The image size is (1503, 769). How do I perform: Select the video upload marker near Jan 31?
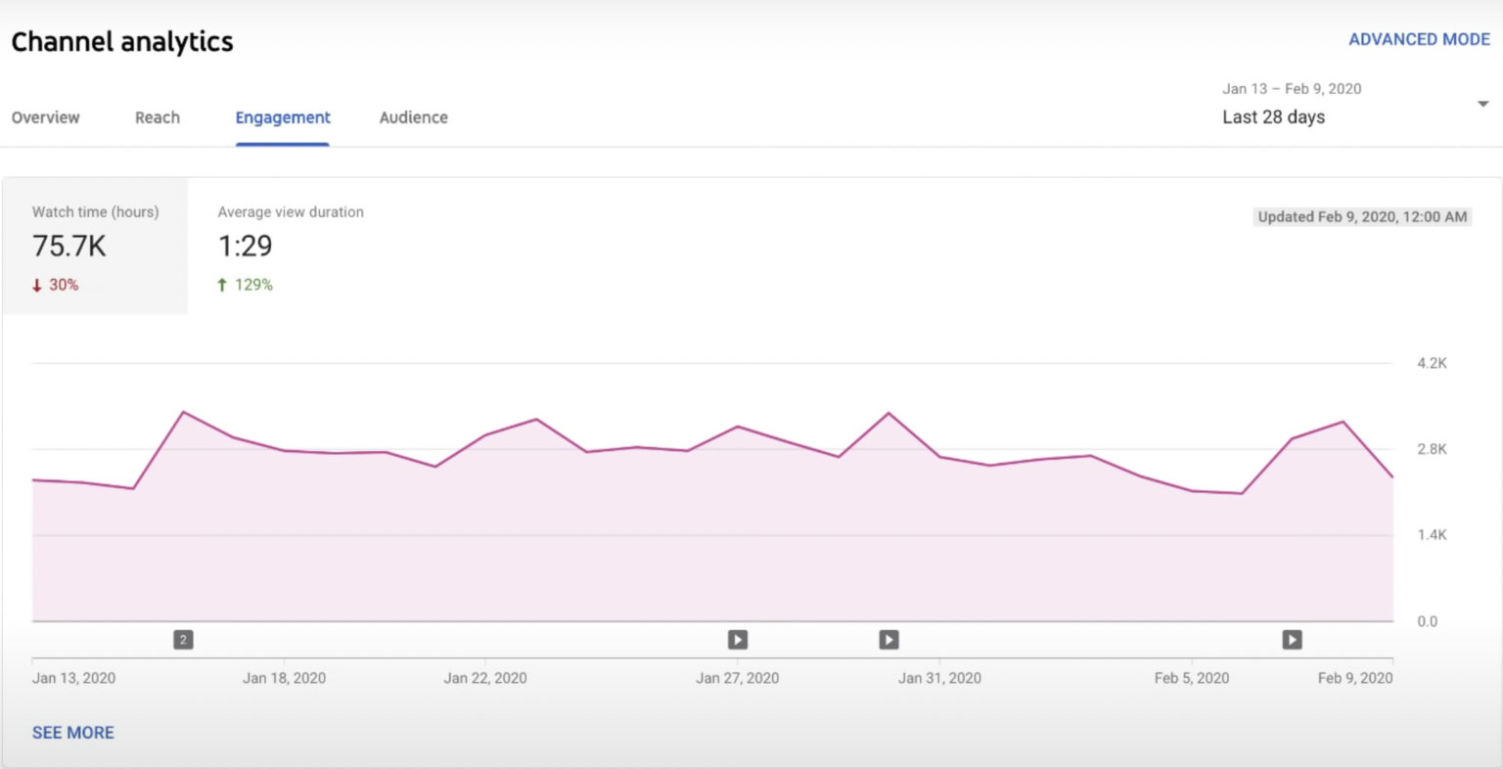coord(888,639)
